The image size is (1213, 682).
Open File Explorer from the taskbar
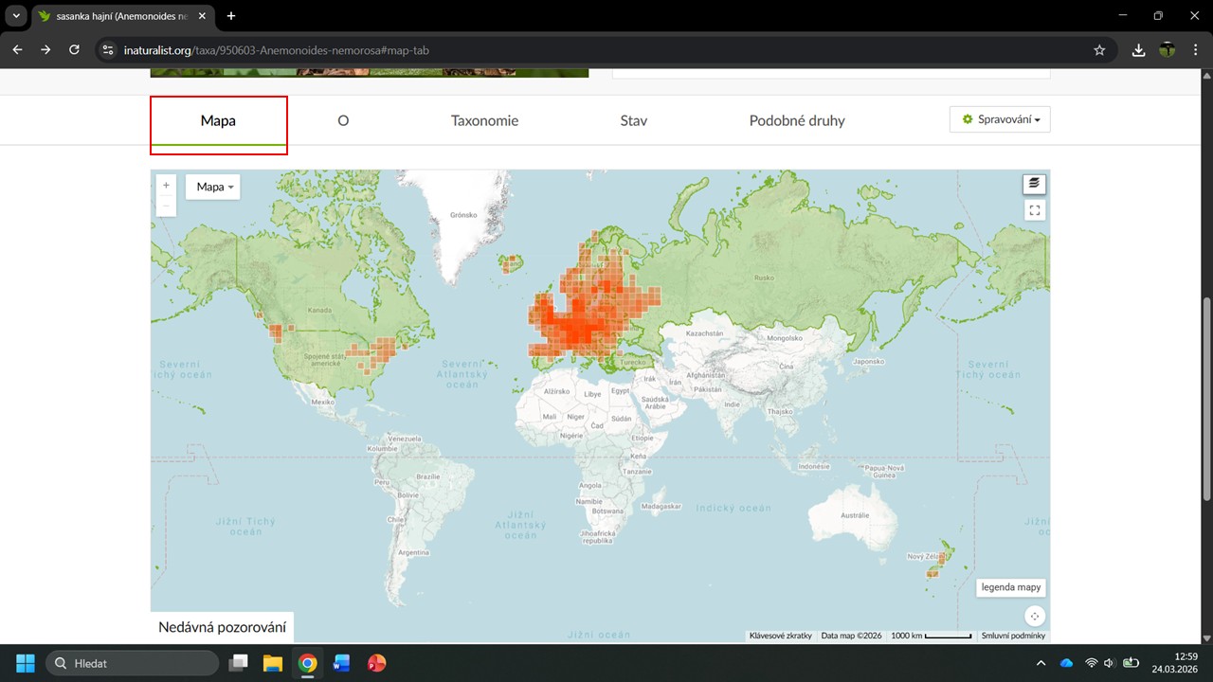273,663
